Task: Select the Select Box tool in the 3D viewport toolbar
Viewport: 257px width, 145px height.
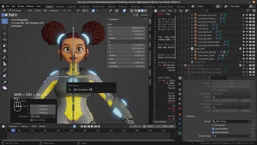Action: tap(5, 21)
